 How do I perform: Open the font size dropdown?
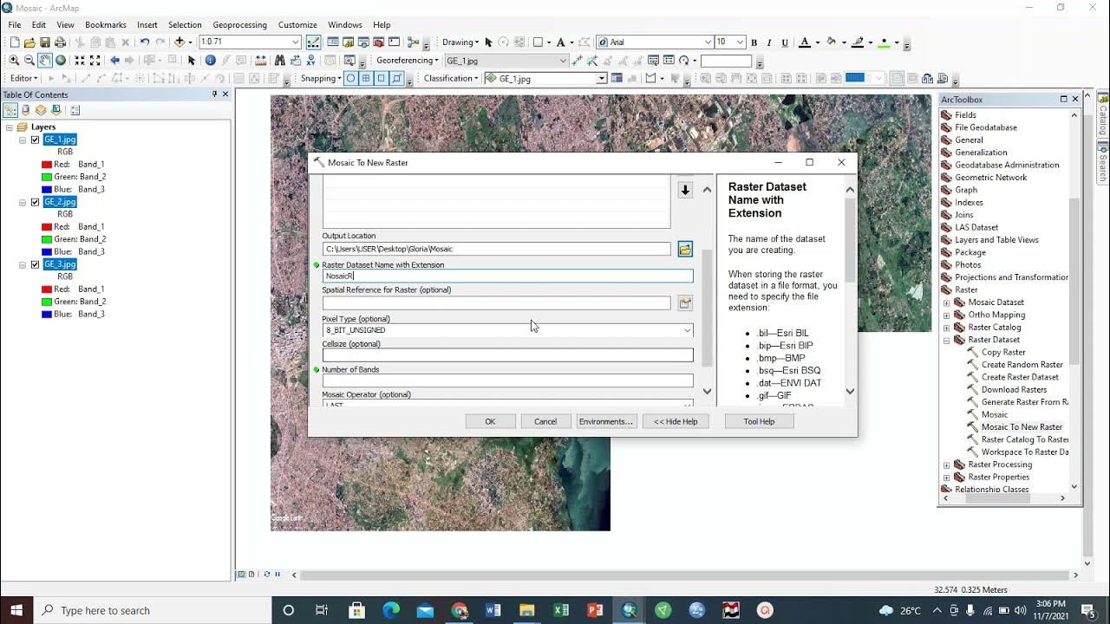click(740, 42)
